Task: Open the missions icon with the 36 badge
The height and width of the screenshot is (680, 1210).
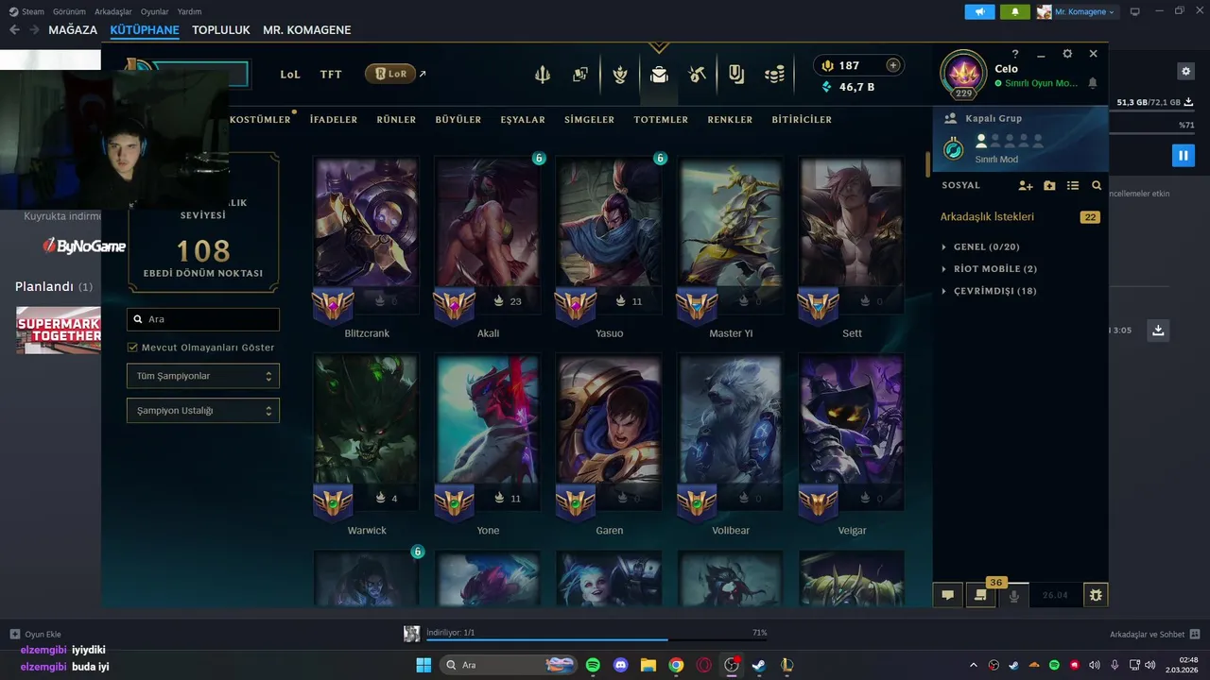Action: [980, 595]
